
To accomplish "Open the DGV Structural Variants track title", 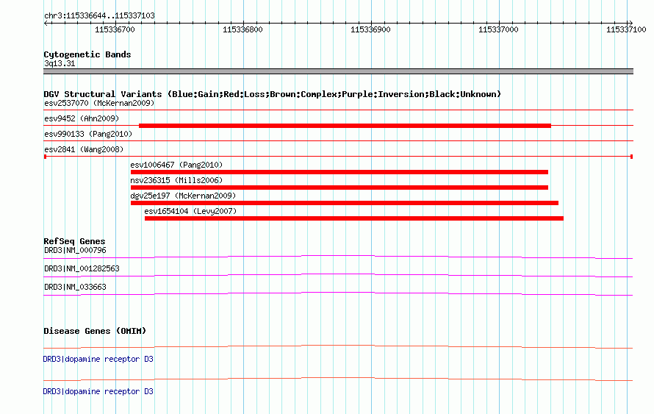I will (273, 94).
